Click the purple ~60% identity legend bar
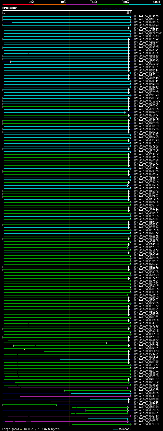 [81, 5]
